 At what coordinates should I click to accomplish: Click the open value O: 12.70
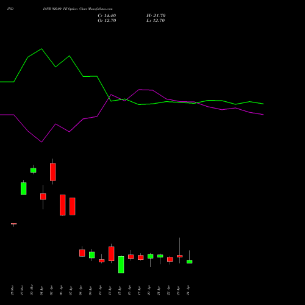(x=107, y=21)
